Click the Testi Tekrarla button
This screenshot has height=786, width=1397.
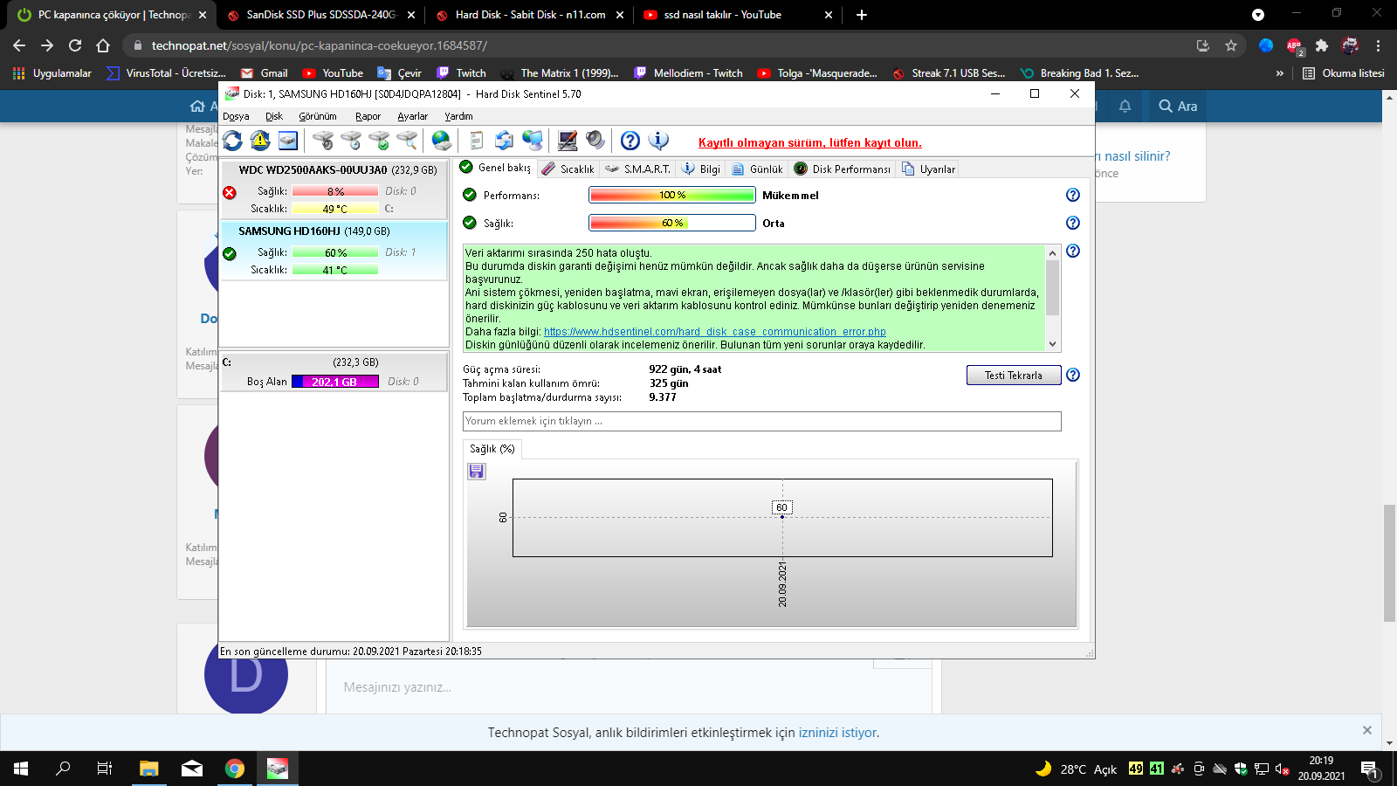(x=1014, y=376)
